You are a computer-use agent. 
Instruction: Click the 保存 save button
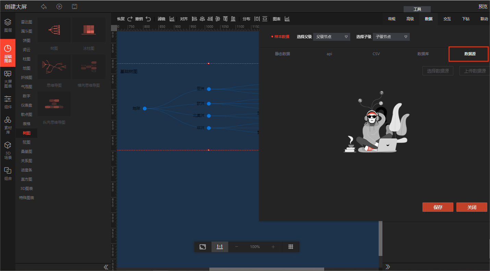[x=438, y=207]
